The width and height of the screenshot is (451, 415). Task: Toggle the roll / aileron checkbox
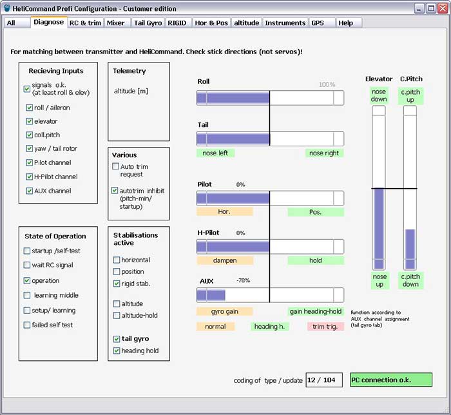pos(30,108)
